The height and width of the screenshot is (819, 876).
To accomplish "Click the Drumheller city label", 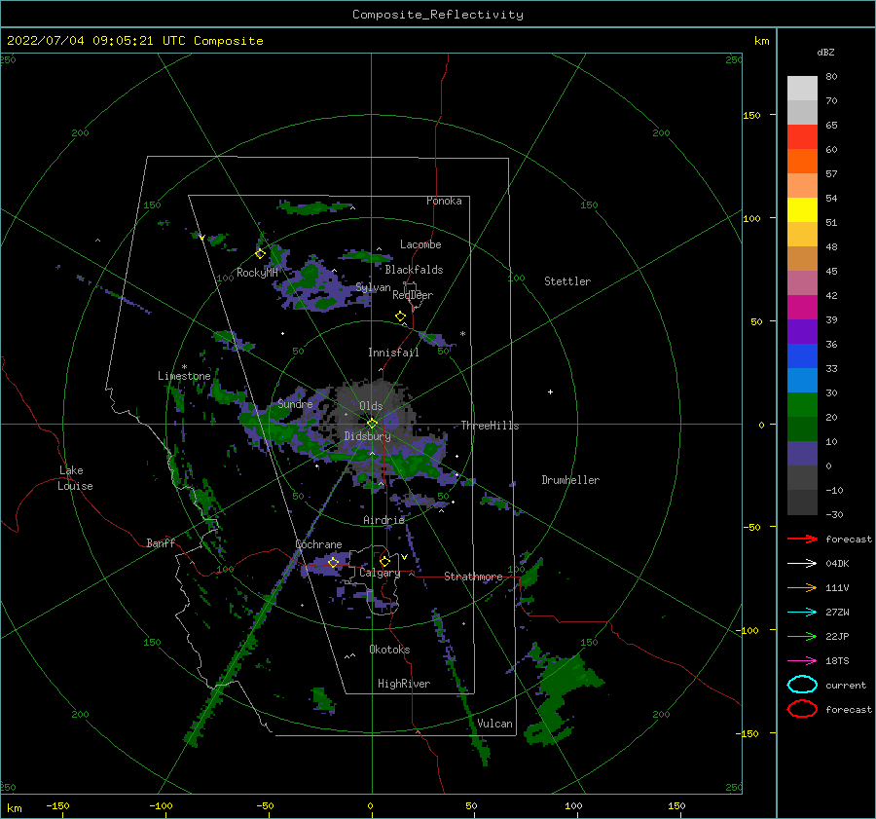I will tap(570, 480).
